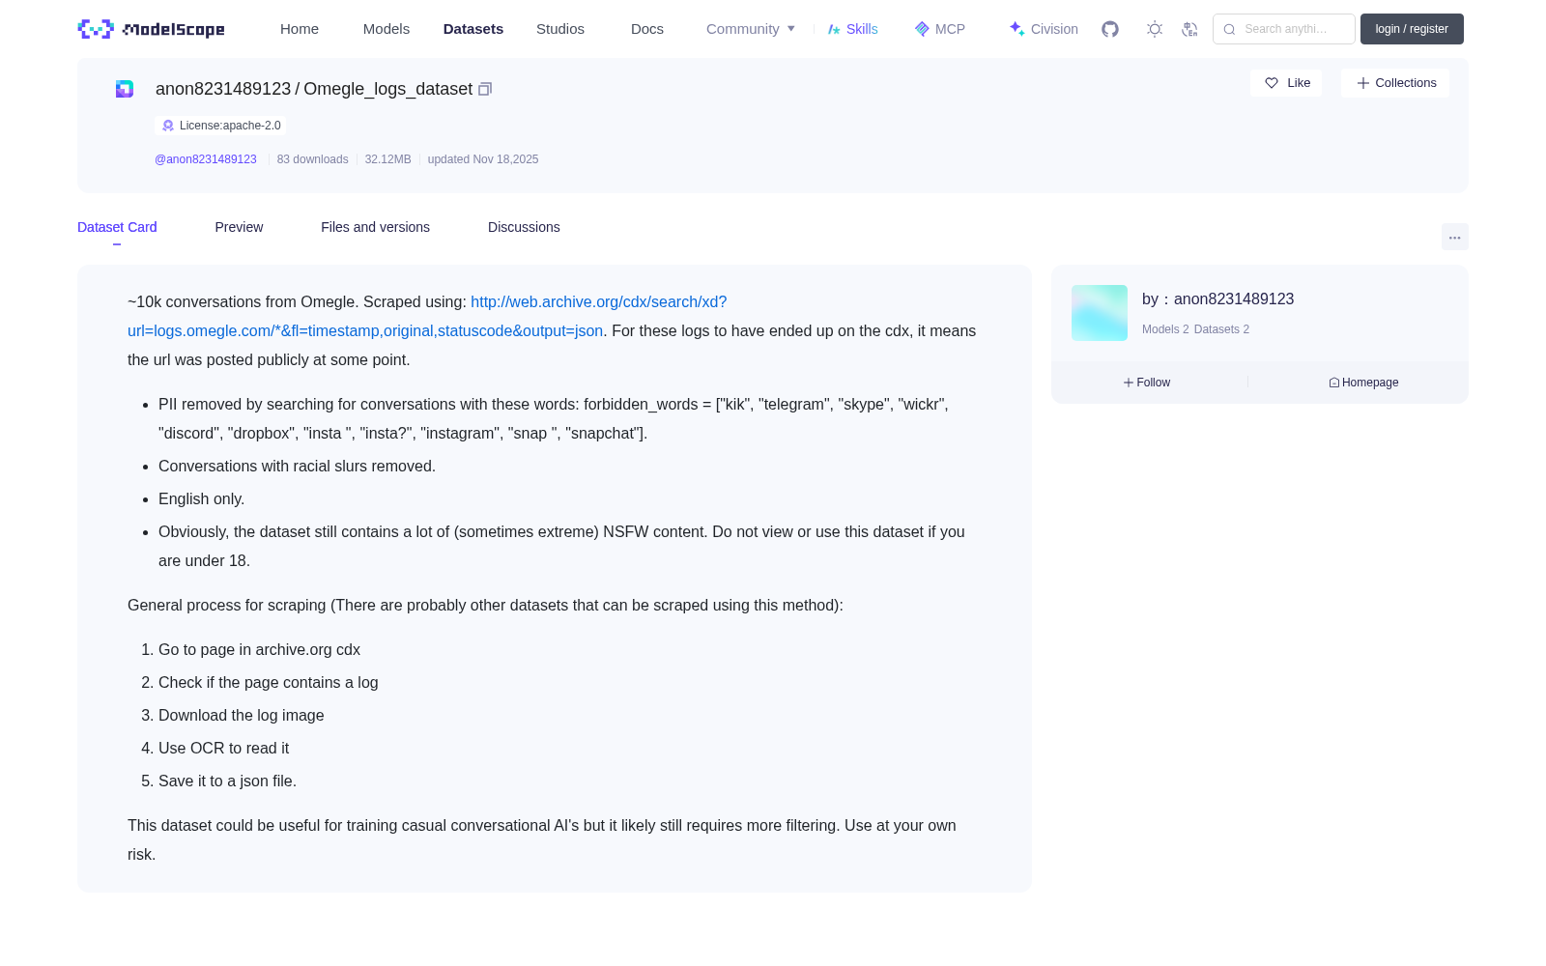Open the ModelScope logo homepage
1546x966 pixels.
152,29
